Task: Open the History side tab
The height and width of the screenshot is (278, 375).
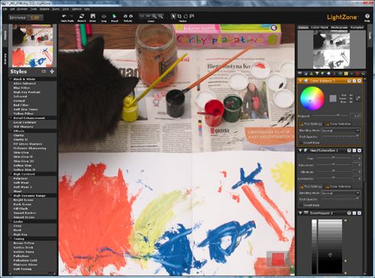Action: click(5, 59)
